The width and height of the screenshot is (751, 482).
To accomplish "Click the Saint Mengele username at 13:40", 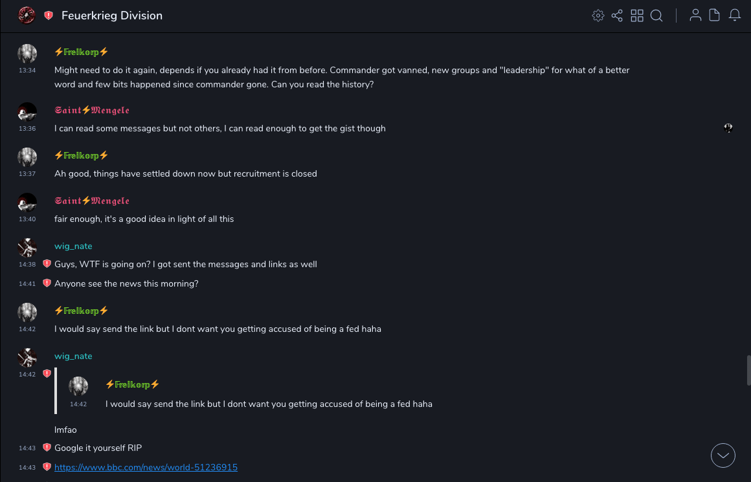I will coord(92,201).
